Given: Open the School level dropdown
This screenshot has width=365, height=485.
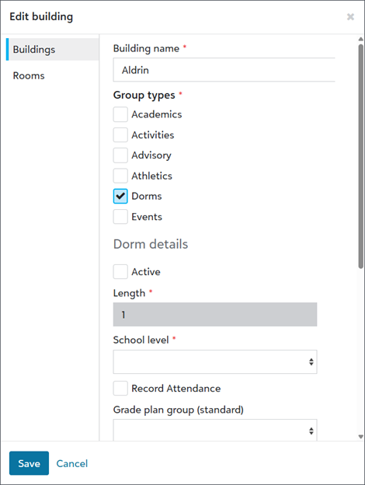Looking at the screenshot, I should pos(215,361).
